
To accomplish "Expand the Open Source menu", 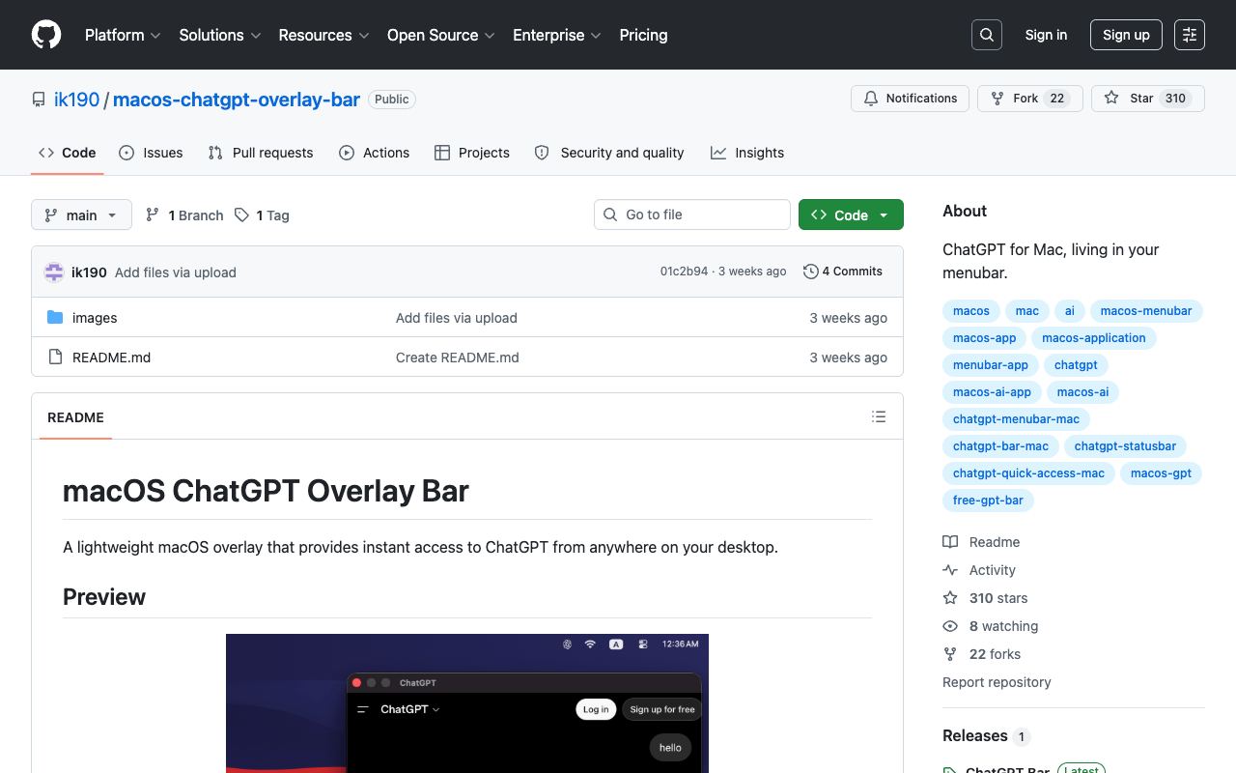I will point(441,35).
